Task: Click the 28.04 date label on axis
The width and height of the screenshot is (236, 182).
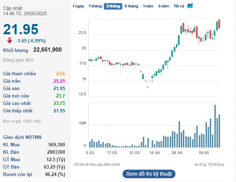Action: [x=176, y=153]
